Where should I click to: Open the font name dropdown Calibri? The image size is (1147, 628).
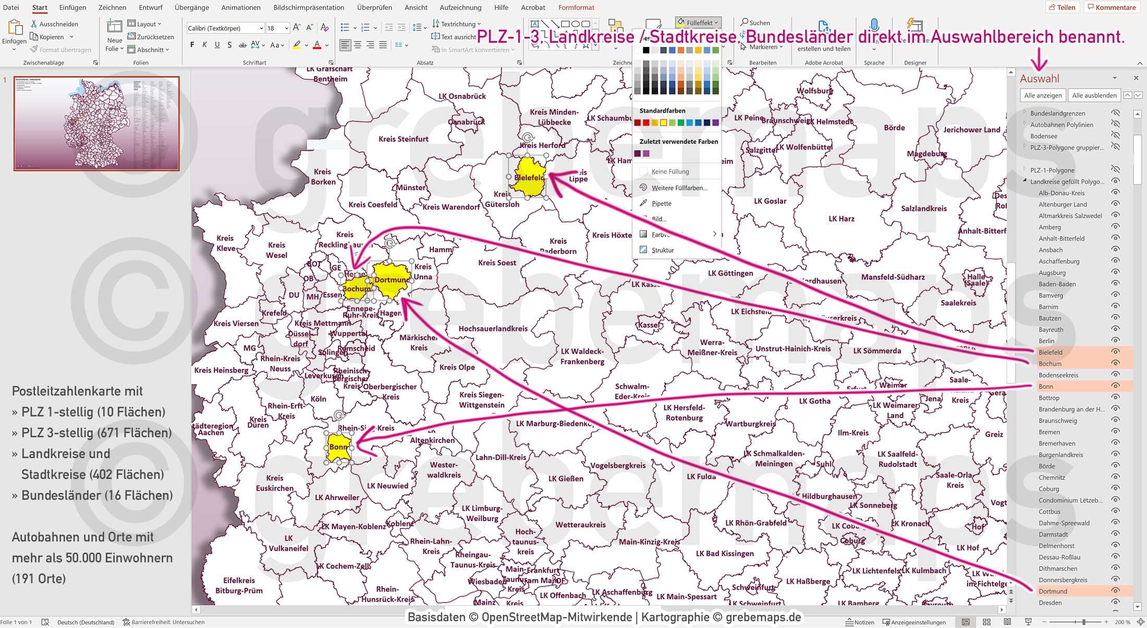[x=261, y=28]
